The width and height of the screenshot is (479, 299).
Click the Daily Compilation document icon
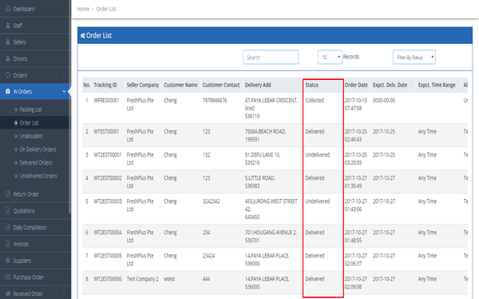click(8, 227)
